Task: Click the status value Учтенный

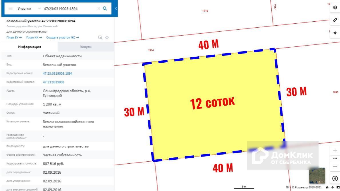Action: 51,113
